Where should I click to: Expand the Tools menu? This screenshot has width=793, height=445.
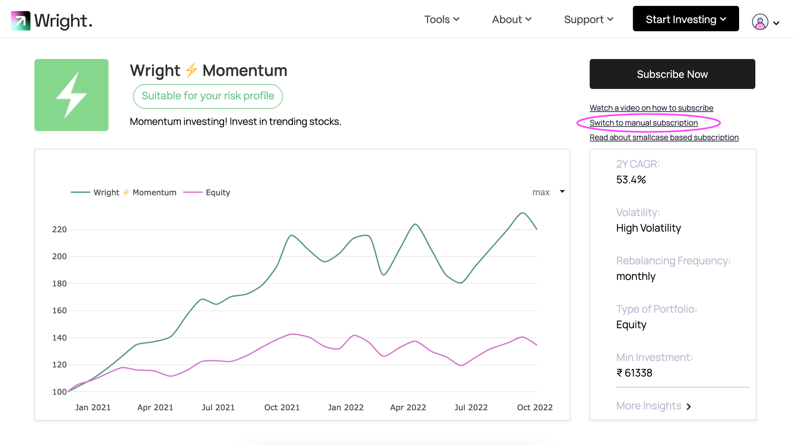(442, 19)
